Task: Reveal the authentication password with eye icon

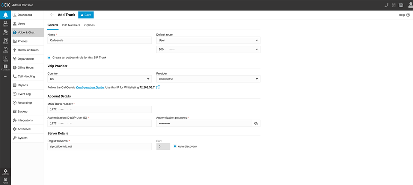Action: click(256, 123)
